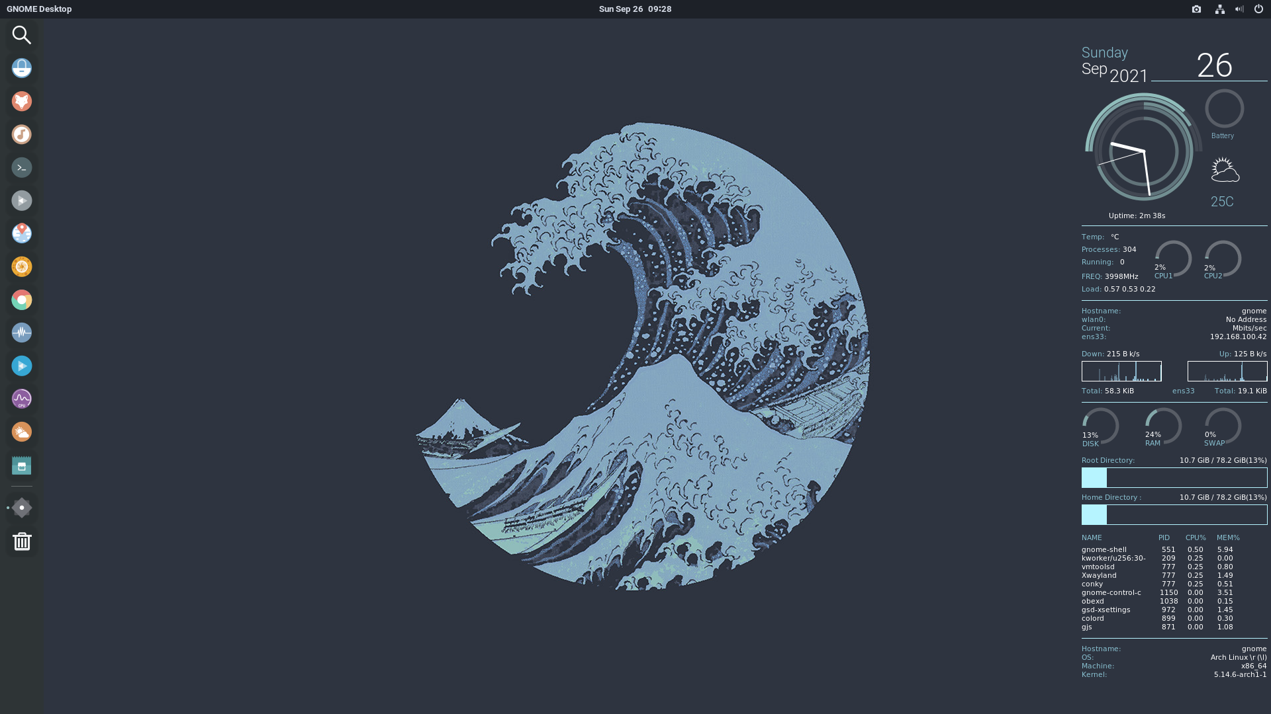This screenshot has width=1271, height=714.
Task: Open the wired network indicator in top bar
Action: point(1219,9)
